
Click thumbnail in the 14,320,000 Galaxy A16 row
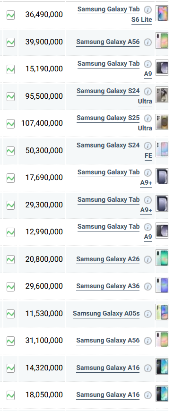coord(162,366)
